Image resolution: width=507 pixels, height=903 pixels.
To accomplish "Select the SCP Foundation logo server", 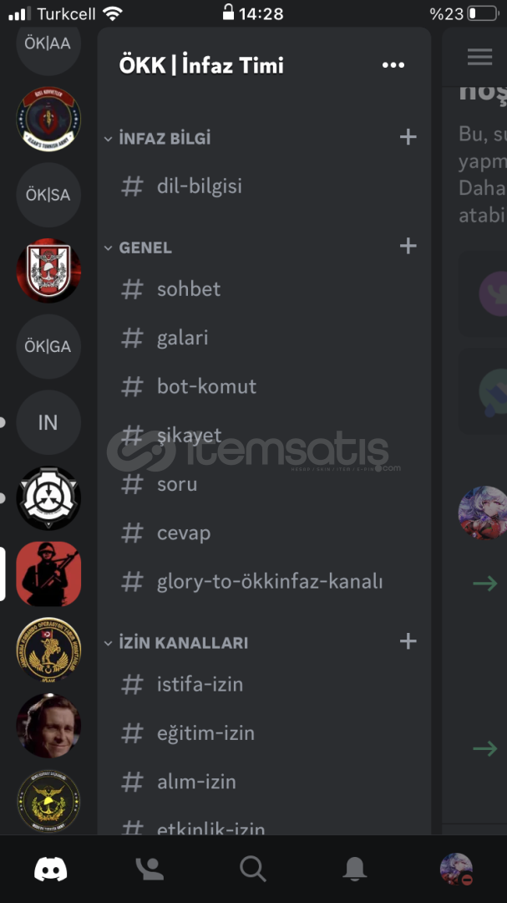I will coord(48,498).
